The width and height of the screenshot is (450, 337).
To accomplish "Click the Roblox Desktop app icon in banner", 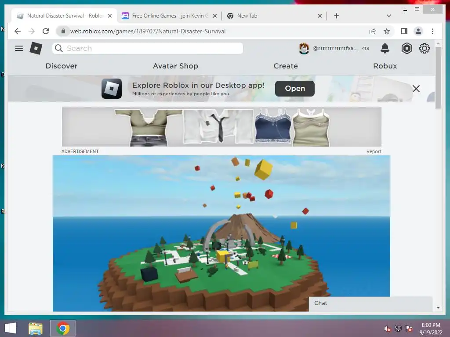I will point(112,89).
